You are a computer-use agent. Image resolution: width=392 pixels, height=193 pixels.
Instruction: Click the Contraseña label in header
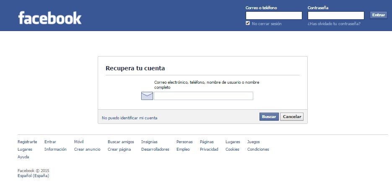pyautogui.click(x=318, y=8)
